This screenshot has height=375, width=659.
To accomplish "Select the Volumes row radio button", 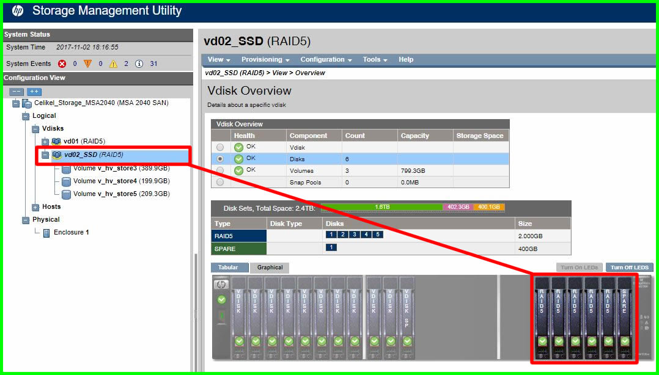I will pyautogui.click(x=220, y=170).
